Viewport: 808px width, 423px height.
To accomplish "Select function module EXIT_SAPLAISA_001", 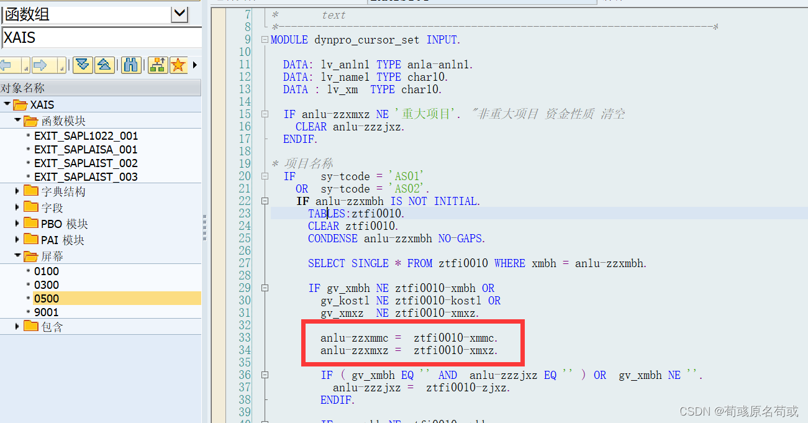I will coord(86,149).
